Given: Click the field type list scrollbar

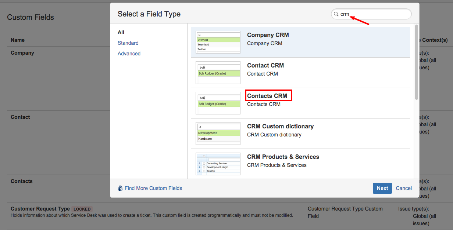Looking at the screenshot, I should click(x=416, y=62).
